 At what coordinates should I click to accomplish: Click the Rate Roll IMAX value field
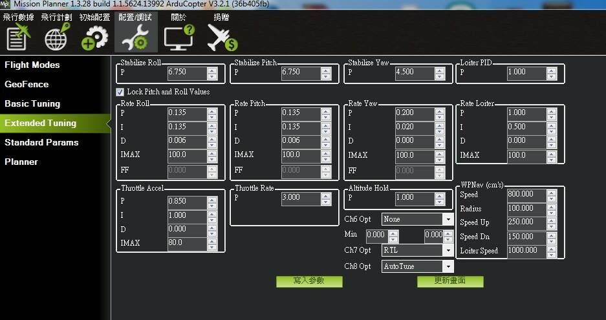pos(187,156)
